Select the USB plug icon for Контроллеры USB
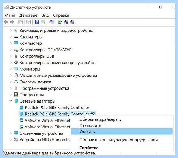 point(16,56)
